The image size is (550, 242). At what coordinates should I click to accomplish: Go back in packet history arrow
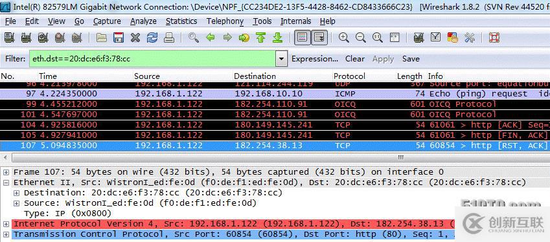tap(210, 38)
